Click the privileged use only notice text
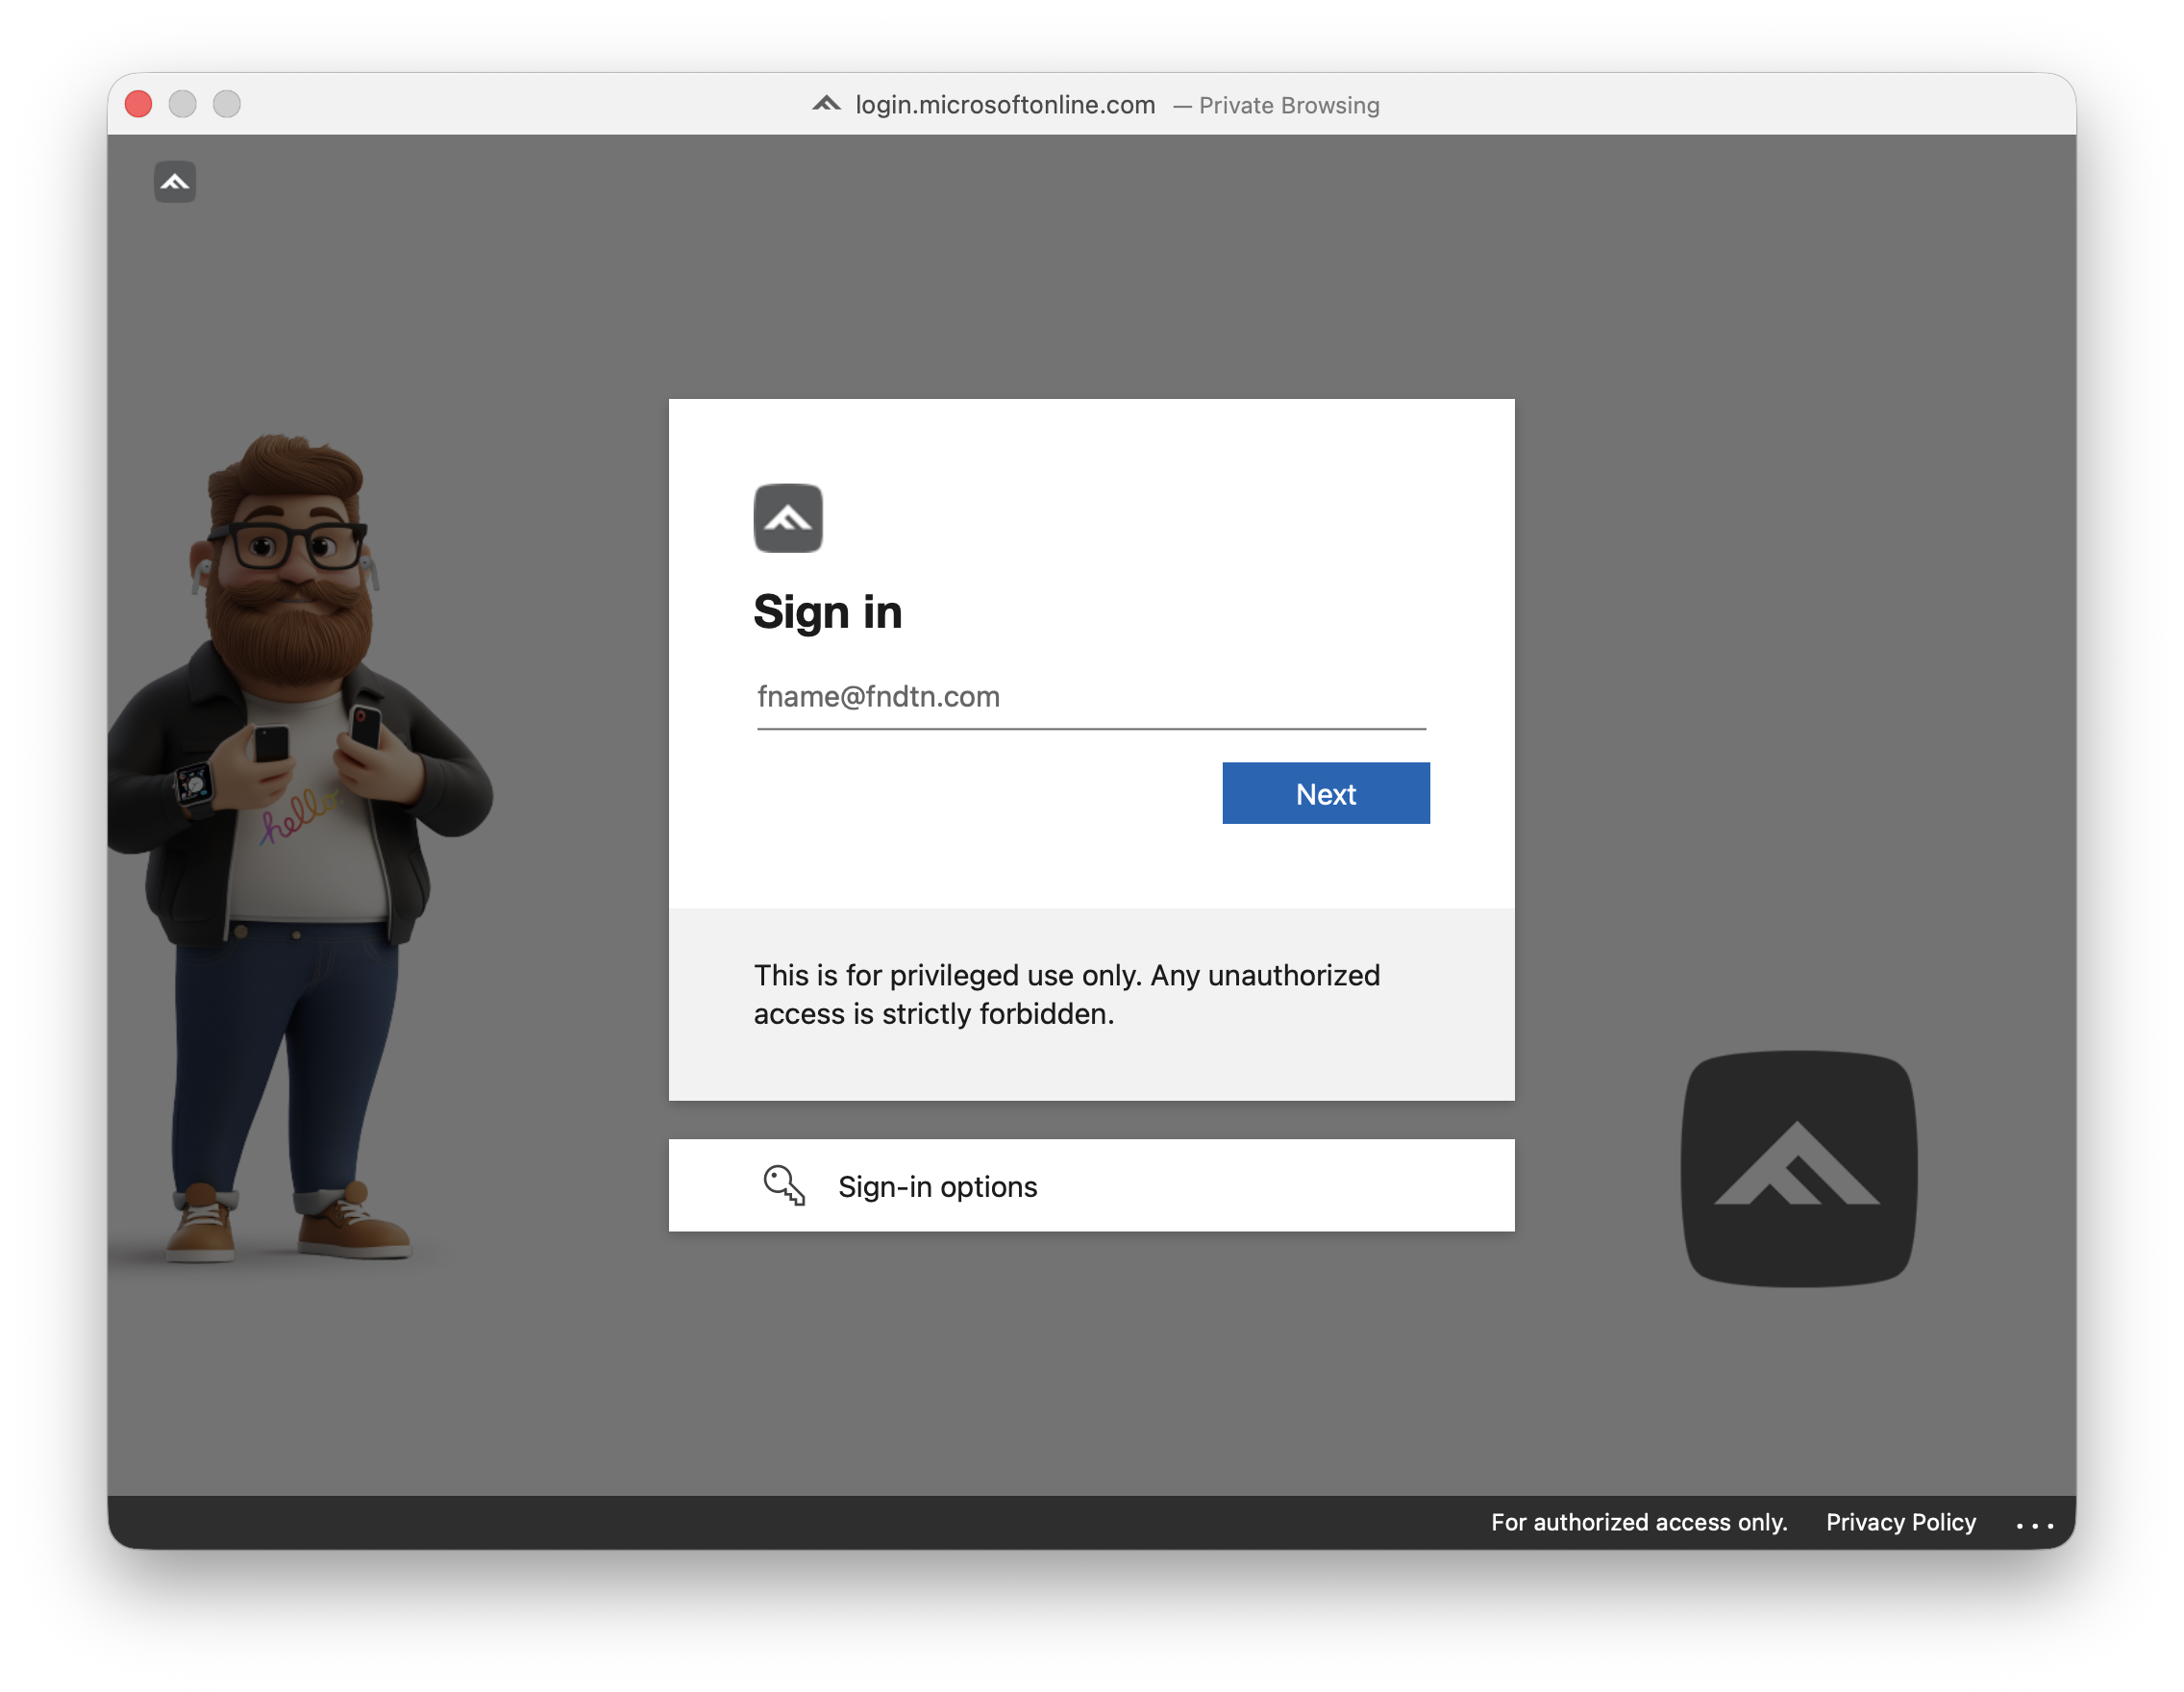2184x1692 pixels. (x=1066, y=994)
